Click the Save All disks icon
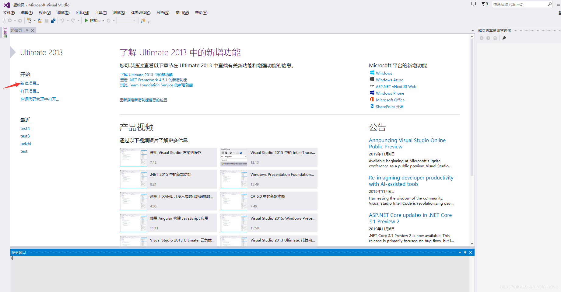Image resolution: width=561 pixels, height=292 pixels. click(x=53, y=20)
